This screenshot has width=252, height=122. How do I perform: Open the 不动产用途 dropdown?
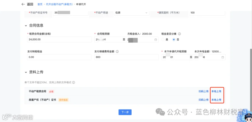pyautogui.click(x=132, y=13)
